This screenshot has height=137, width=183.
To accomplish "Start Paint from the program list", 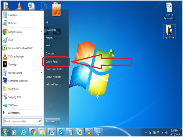I will [22, 40].
